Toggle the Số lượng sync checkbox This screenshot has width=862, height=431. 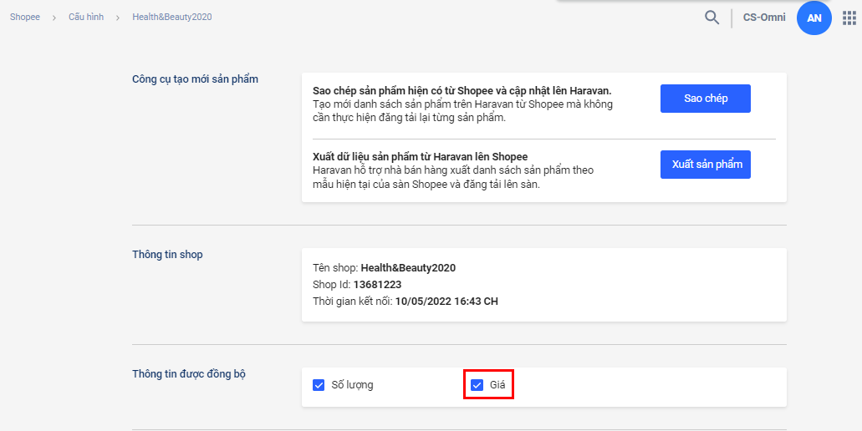pyautogui.click(x=319, y=385)
